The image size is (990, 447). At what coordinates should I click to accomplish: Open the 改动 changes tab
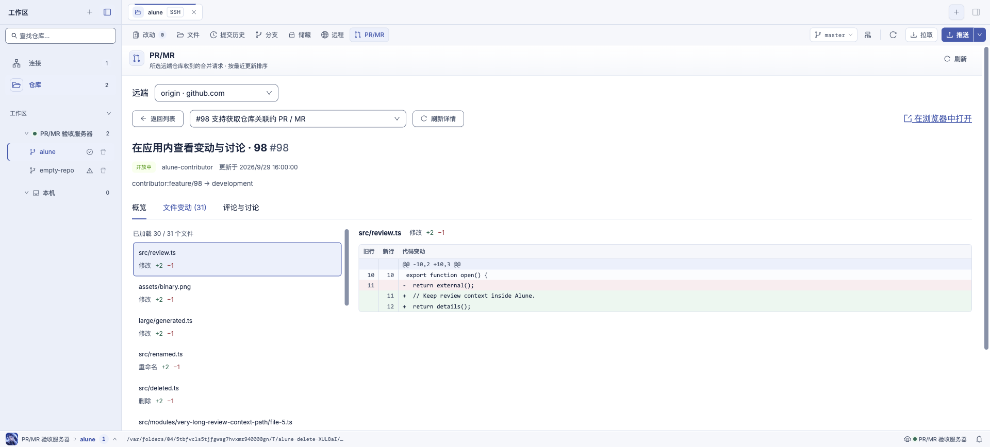coord(148,35)
